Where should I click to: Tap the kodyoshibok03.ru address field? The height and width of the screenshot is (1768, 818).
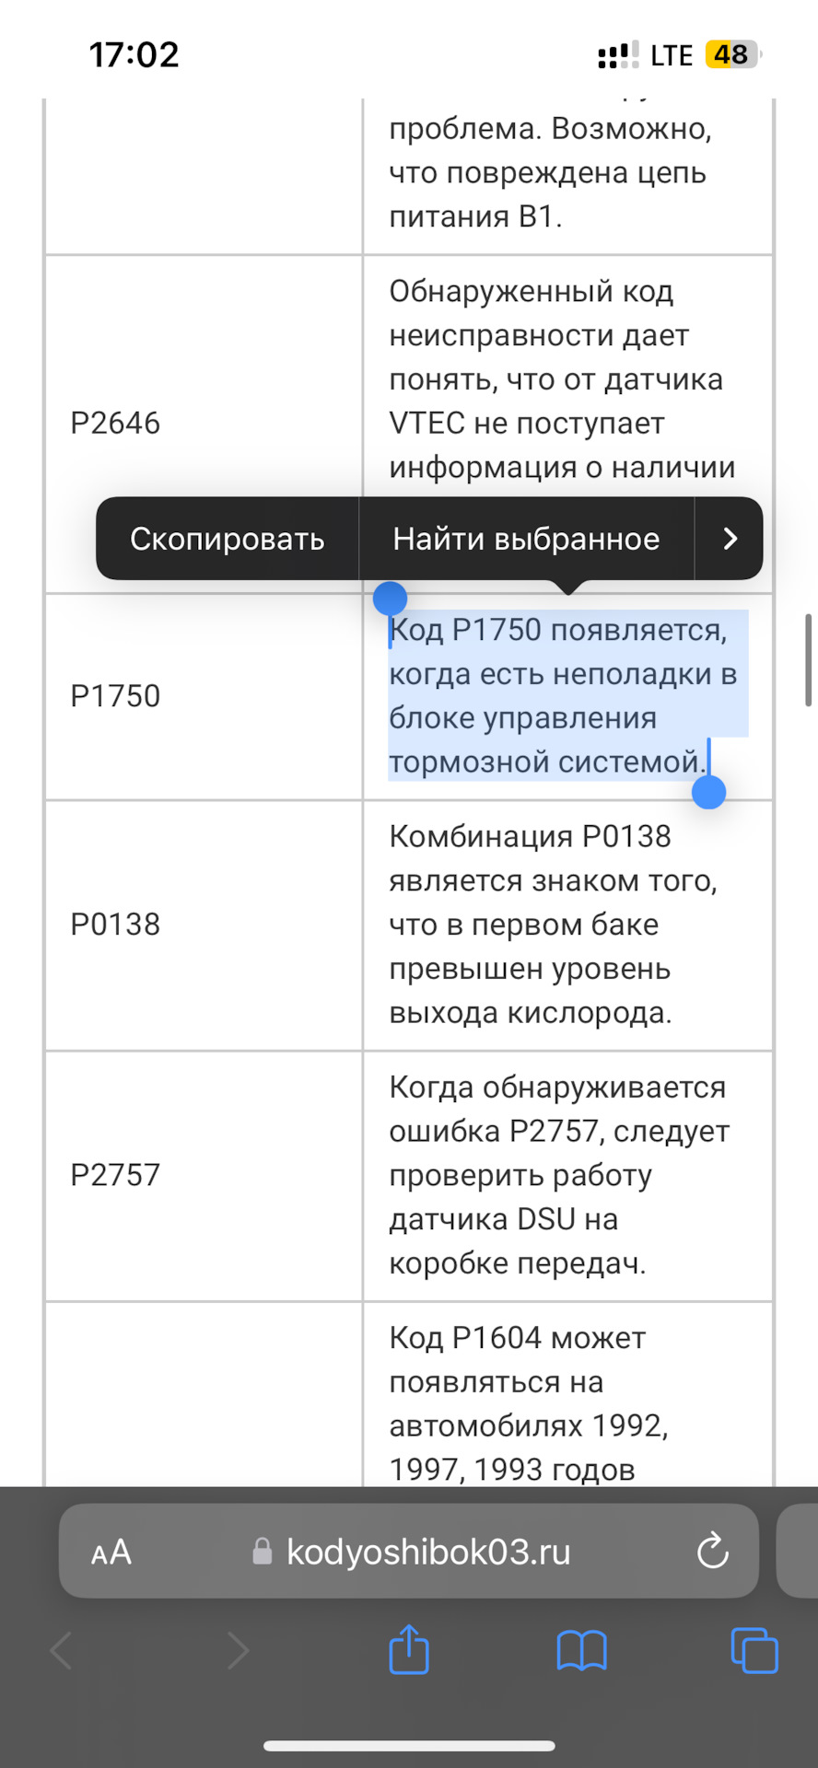[428, 1552]
